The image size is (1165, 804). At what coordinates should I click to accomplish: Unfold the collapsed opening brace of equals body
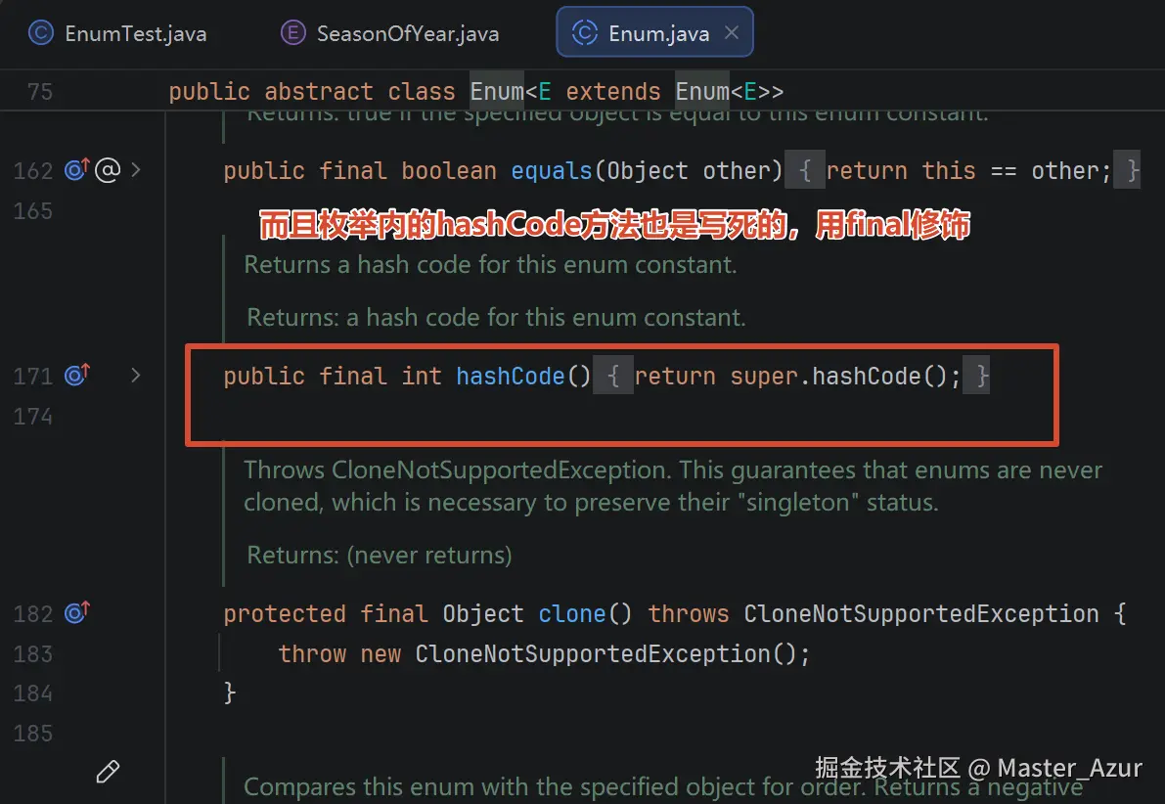pyautogui.click(x=805, y=171)
